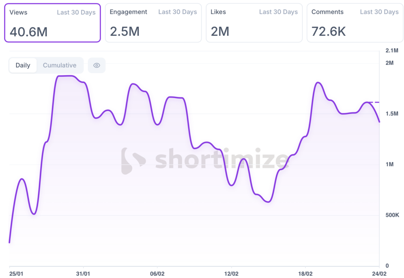Click the 72.6K comments value
404x278 pixels.
(x=329, y=32)
